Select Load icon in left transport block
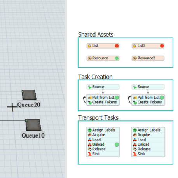178x178 pixels. pyautogui.click(x=90, y=140)
